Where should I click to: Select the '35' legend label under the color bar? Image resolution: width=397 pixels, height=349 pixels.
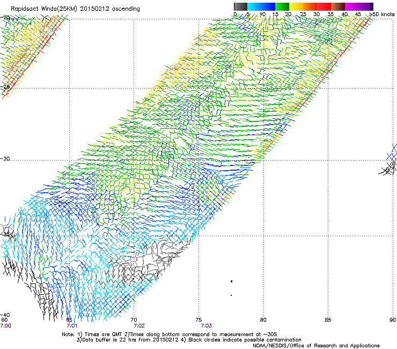pos(330,14)
